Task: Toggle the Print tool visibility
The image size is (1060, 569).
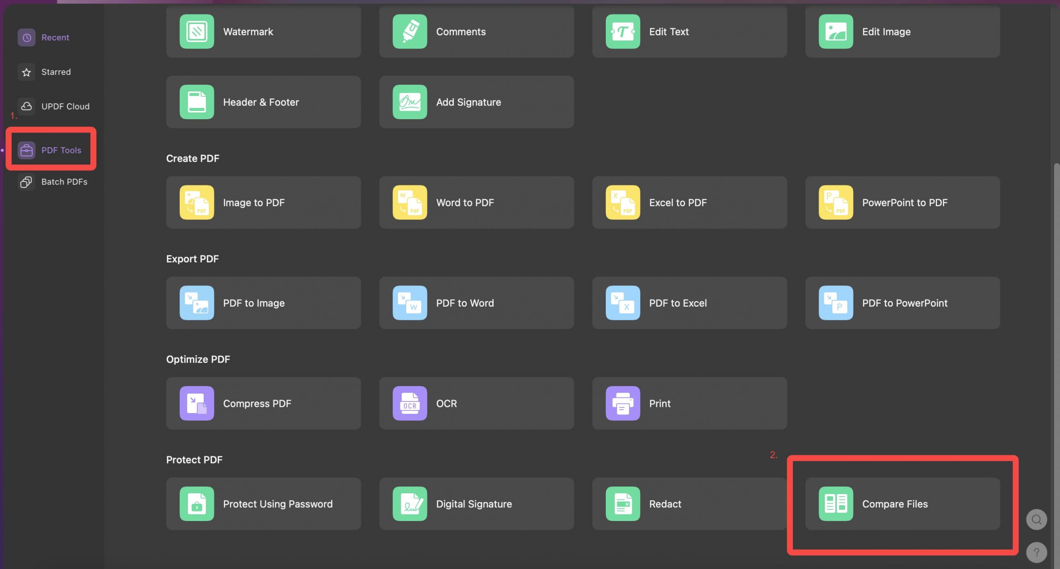Action: pos(690,403)
